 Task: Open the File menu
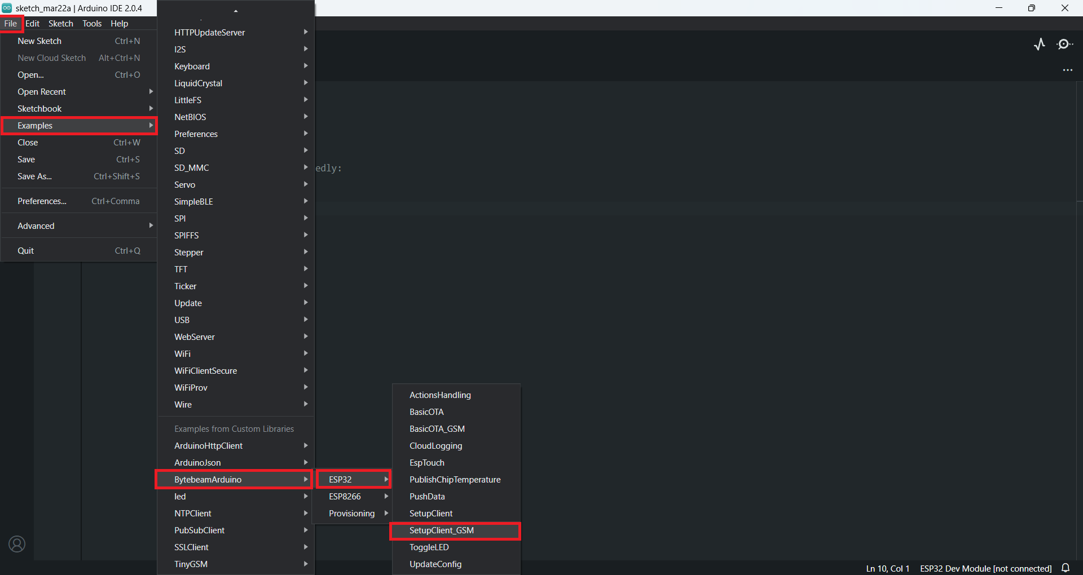11,24
